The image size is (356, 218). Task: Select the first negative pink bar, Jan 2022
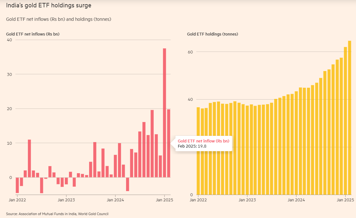click(17, 185)
